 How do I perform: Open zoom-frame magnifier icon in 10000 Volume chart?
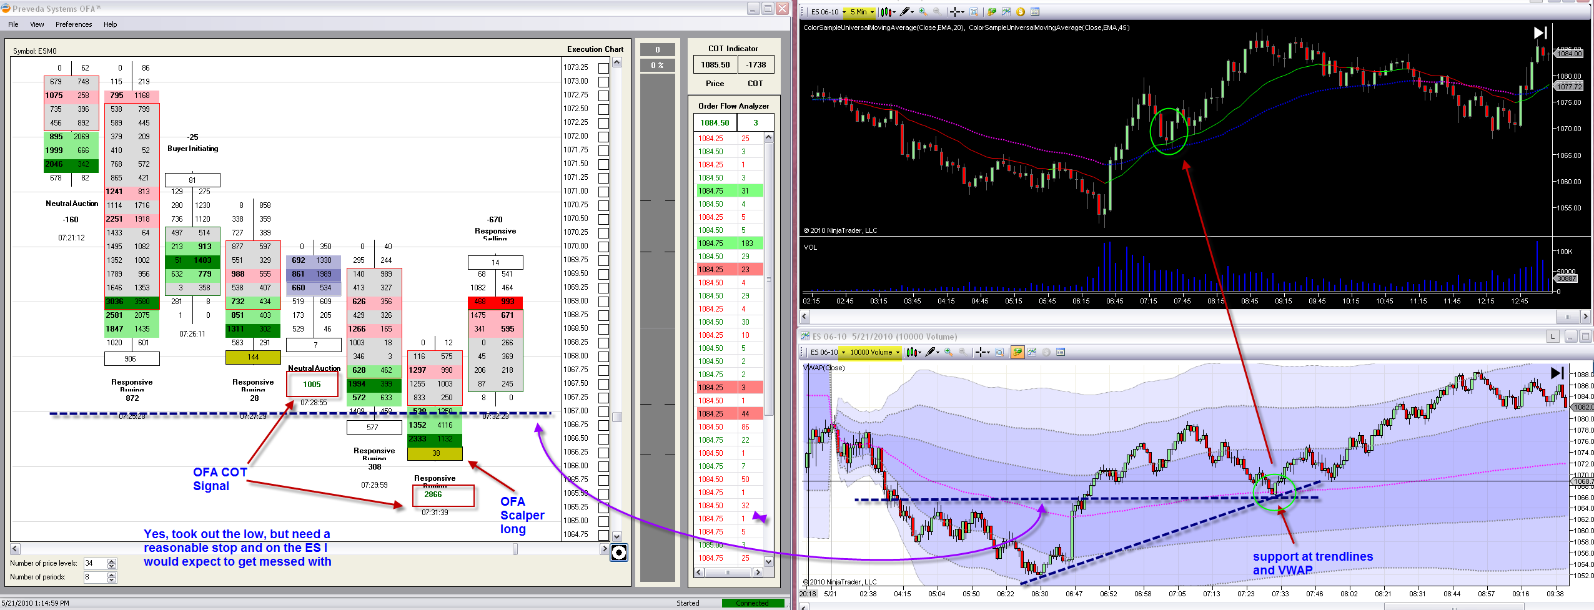click(x=1000, y=352)
